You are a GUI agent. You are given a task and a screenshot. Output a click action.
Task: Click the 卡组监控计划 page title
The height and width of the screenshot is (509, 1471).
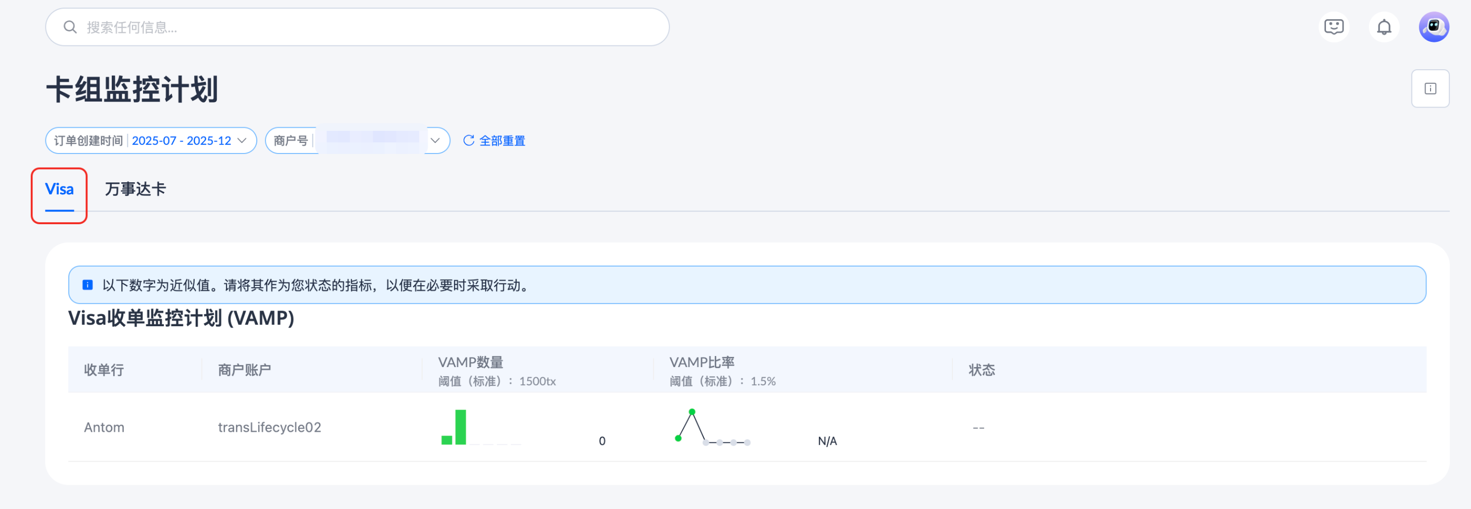click(x=132, y=89)
